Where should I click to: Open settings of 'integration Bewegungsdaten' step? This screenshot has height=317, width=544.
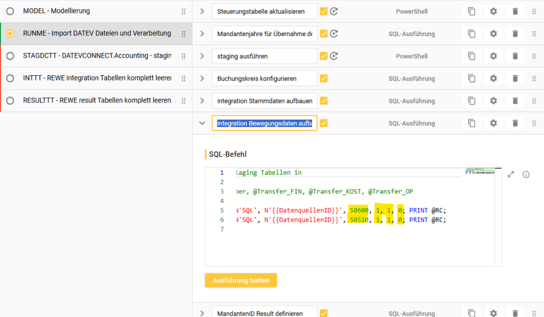pyautogui.click(x=493, y=123)
